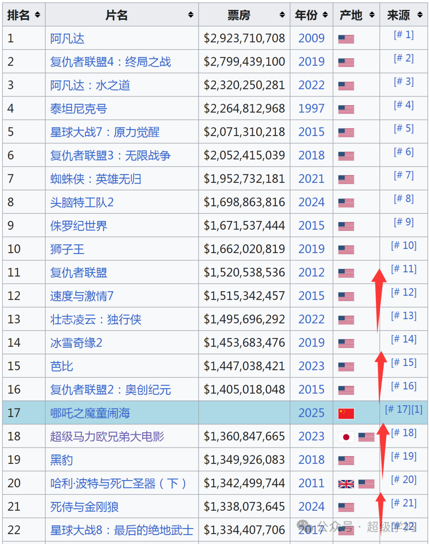Click the year 2009 link
This screenshot has height=544, width=429.
click(311, 39)
